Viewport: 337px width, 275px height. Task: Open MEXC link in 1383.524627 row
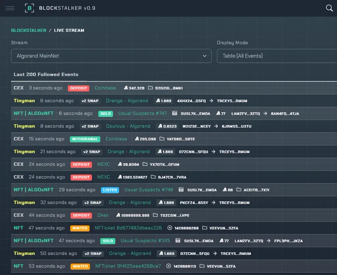point(104,177)
